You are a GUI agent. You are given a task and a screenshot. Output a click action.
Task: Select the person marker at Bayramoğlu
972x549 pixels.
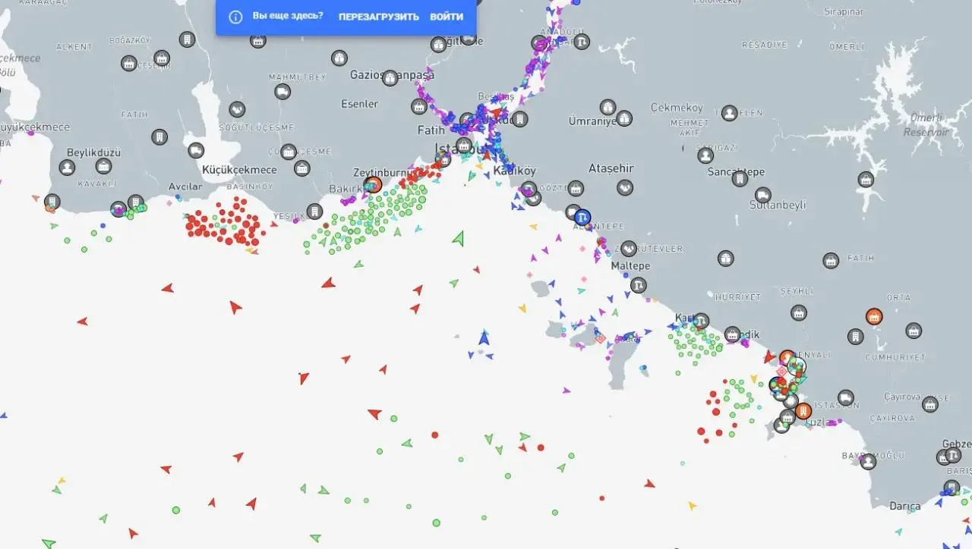[x=868, y=460]
